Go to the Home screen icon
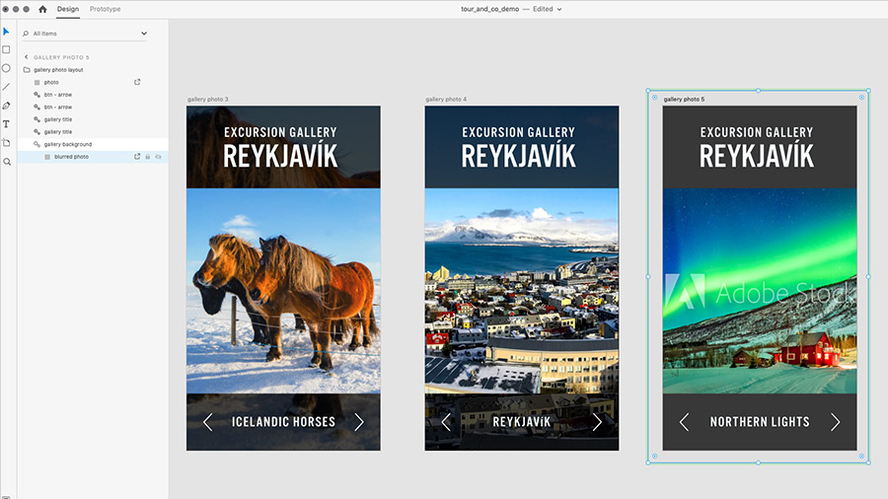This screenshot has width=888, height=499. pos(42,9)
